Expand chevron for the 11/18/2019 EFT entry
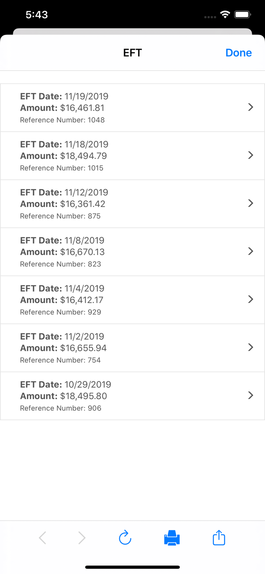 250,155
